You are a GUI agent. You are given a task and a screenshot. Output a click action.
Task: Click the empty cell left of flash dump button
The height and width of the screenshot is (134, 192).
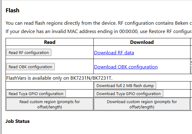pyautogui.click(x=50, y=86)
